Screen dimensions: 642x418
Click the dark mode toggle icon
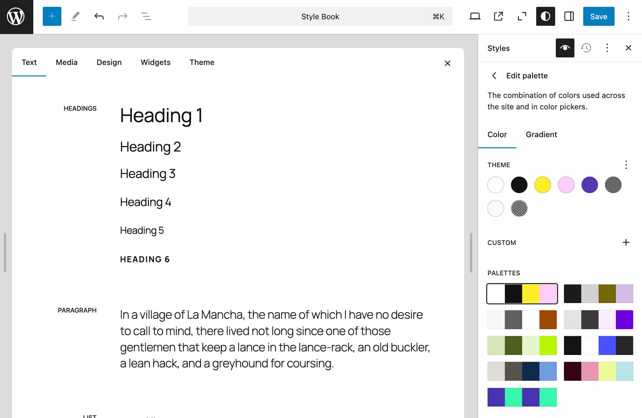click(x=545, y=16)
